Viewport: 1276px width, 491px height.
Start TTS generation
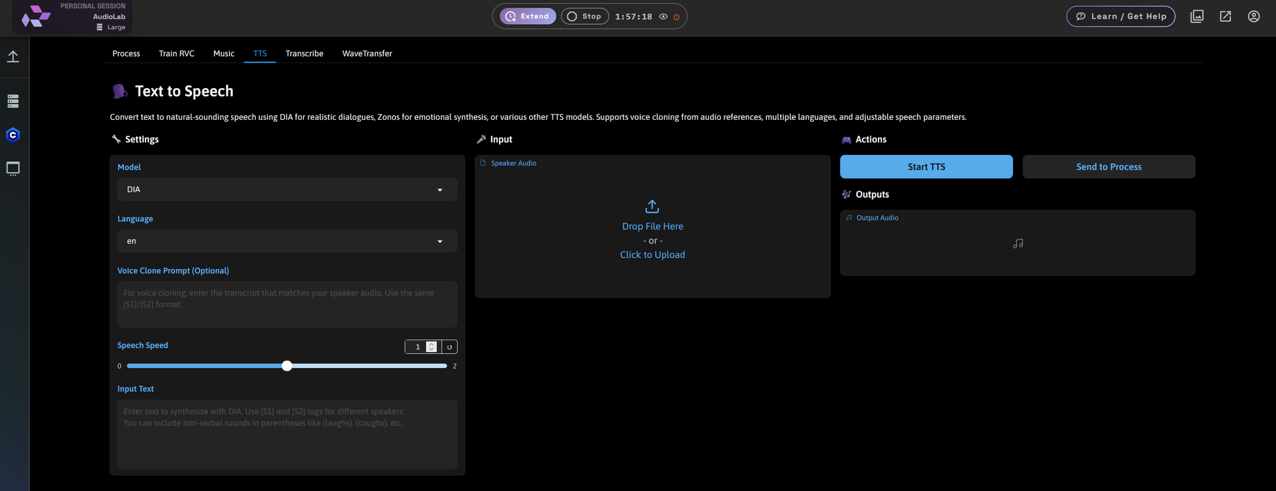click(926, 166)
